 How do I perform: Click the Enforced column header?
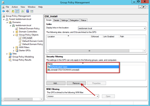coord(96,36)
